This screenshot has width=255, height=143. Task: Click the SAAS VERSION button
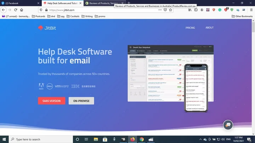click(x=51, y=101)
